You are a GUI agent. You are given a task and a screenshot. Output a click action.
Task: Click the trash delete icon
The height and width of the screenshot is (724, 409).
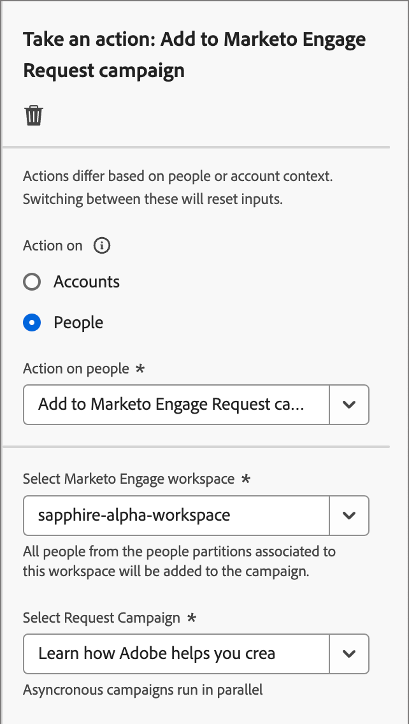pyautogui.click(x=34, y=116)
